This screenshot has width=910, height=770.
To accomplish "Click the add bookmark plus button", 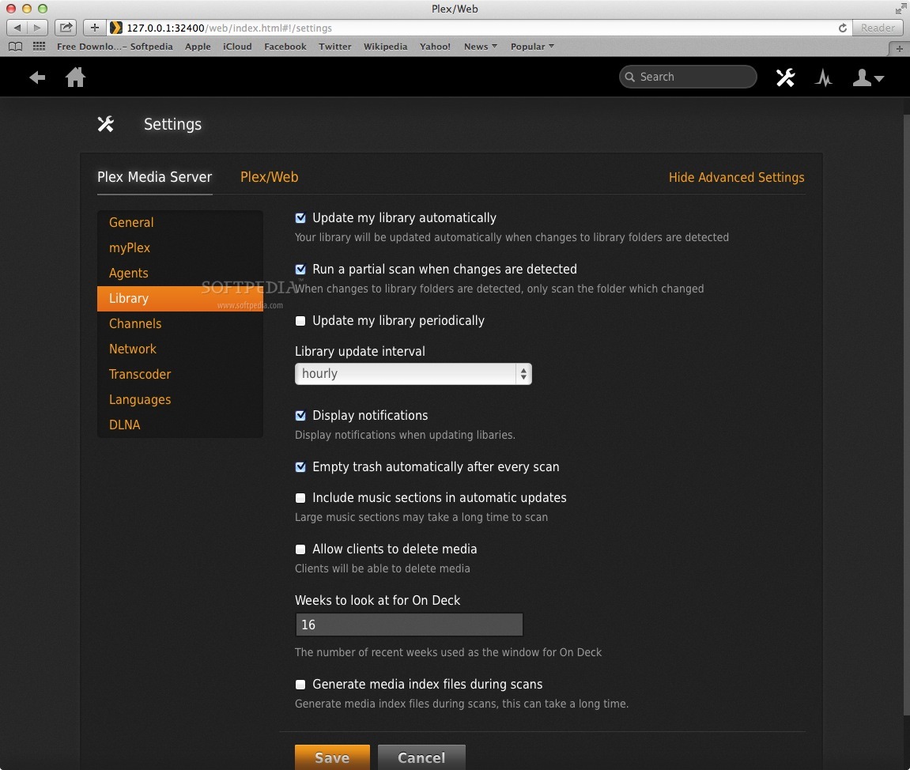I will (95, 28).
